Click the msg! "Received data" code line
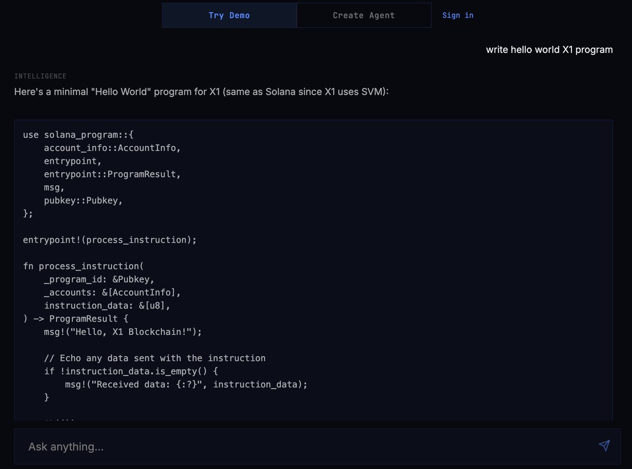Viewport: 632px width, 469px height. 186,385
